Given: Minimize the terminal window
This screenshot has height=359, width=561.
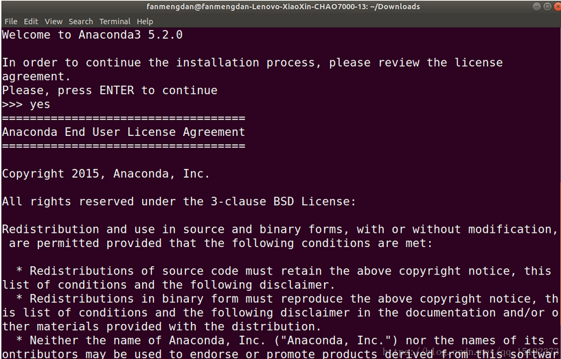Looking at the screenshot, I should [536, 6].
